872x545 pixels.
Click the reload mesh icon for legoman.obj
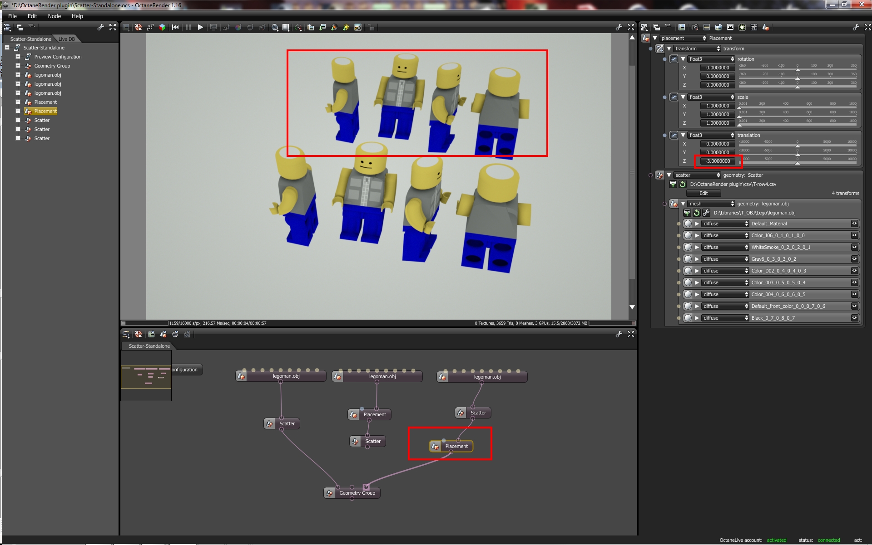697,213
